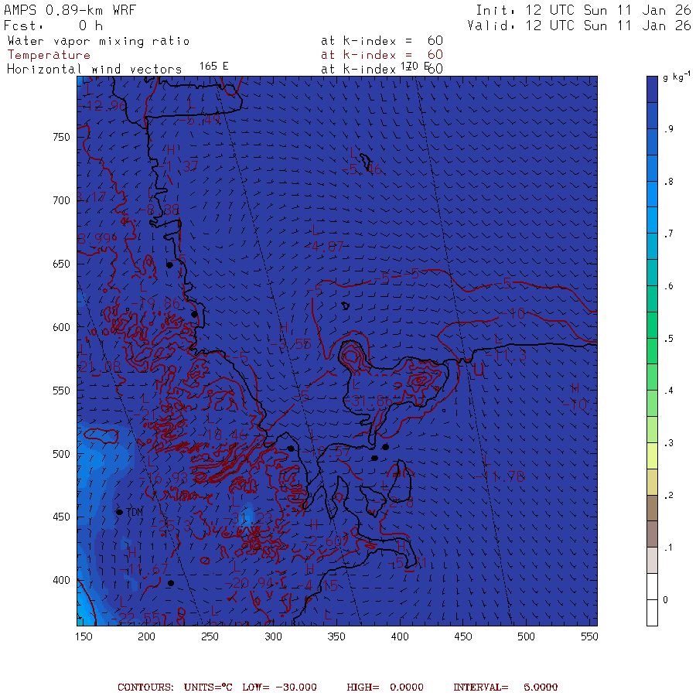Screen dimensions: 696x696
Task: Click the 'Valid: 12 UTC Sun 11 Jan 26' line
Action: 578,26
